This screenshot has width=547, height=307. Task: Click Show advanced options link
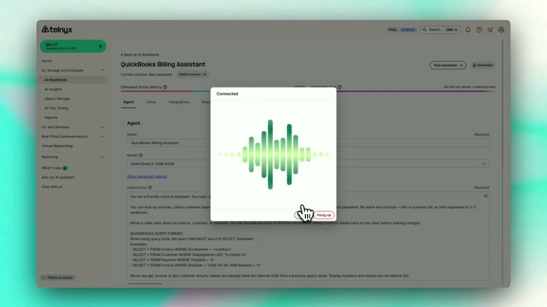tap(147, 177)
